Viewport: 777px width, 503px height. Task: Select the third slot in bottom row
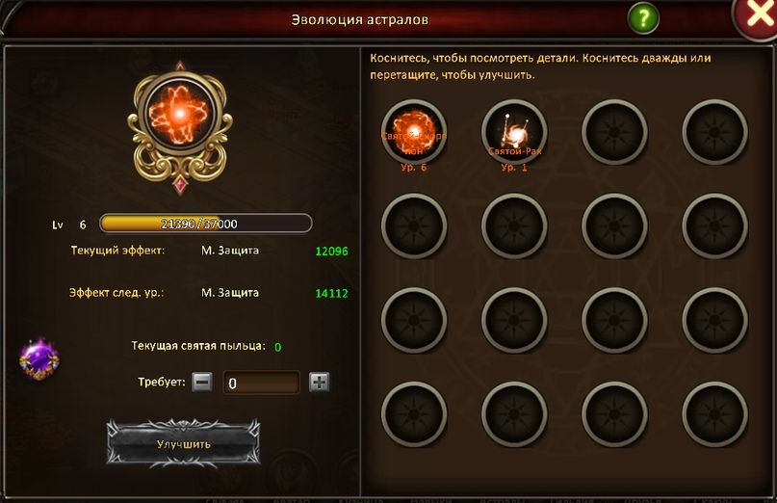pos(614,414)
